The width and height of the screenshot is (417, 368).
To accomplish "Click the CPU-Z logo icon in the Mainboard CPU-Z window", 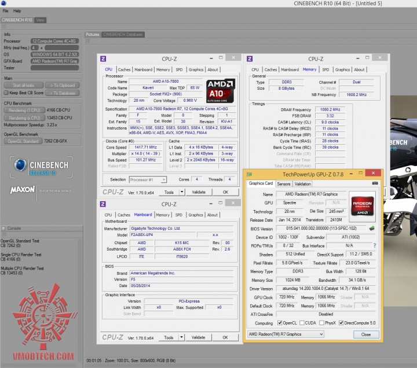I will (103, 204).
